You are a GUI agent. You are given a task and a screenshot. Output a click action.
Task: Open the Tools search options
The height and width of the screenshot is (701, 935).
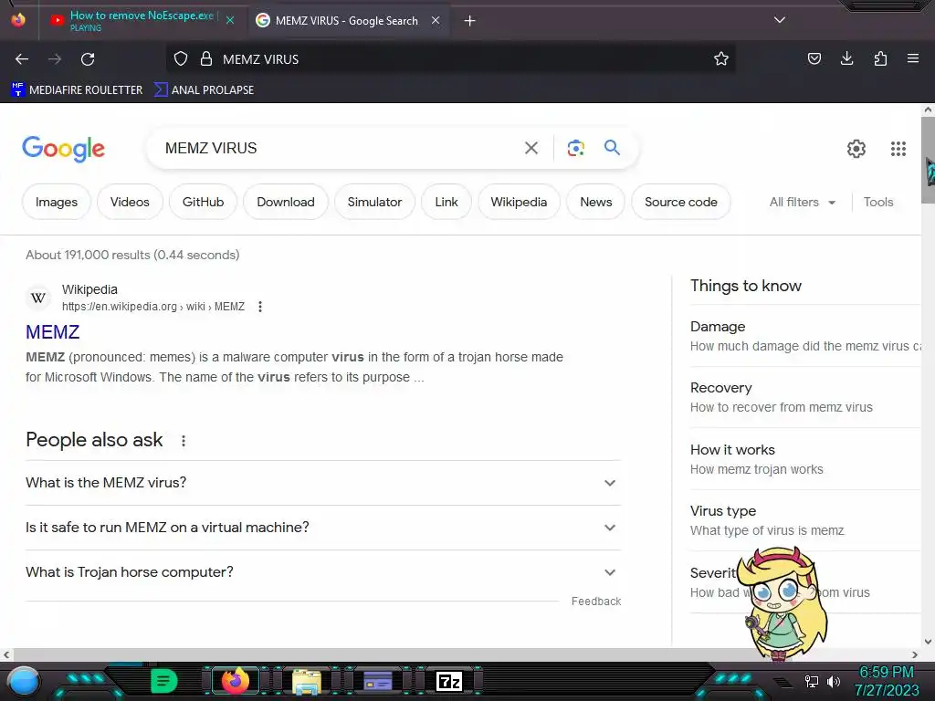point(877,202)
